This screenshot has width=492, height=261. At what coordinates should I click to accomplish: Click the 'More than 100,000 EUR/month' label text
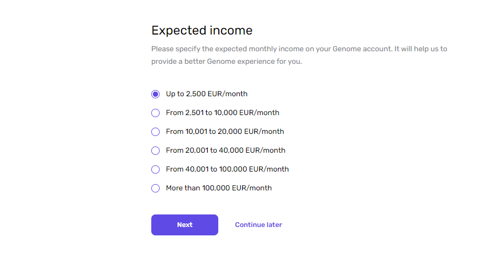[219, 188]
